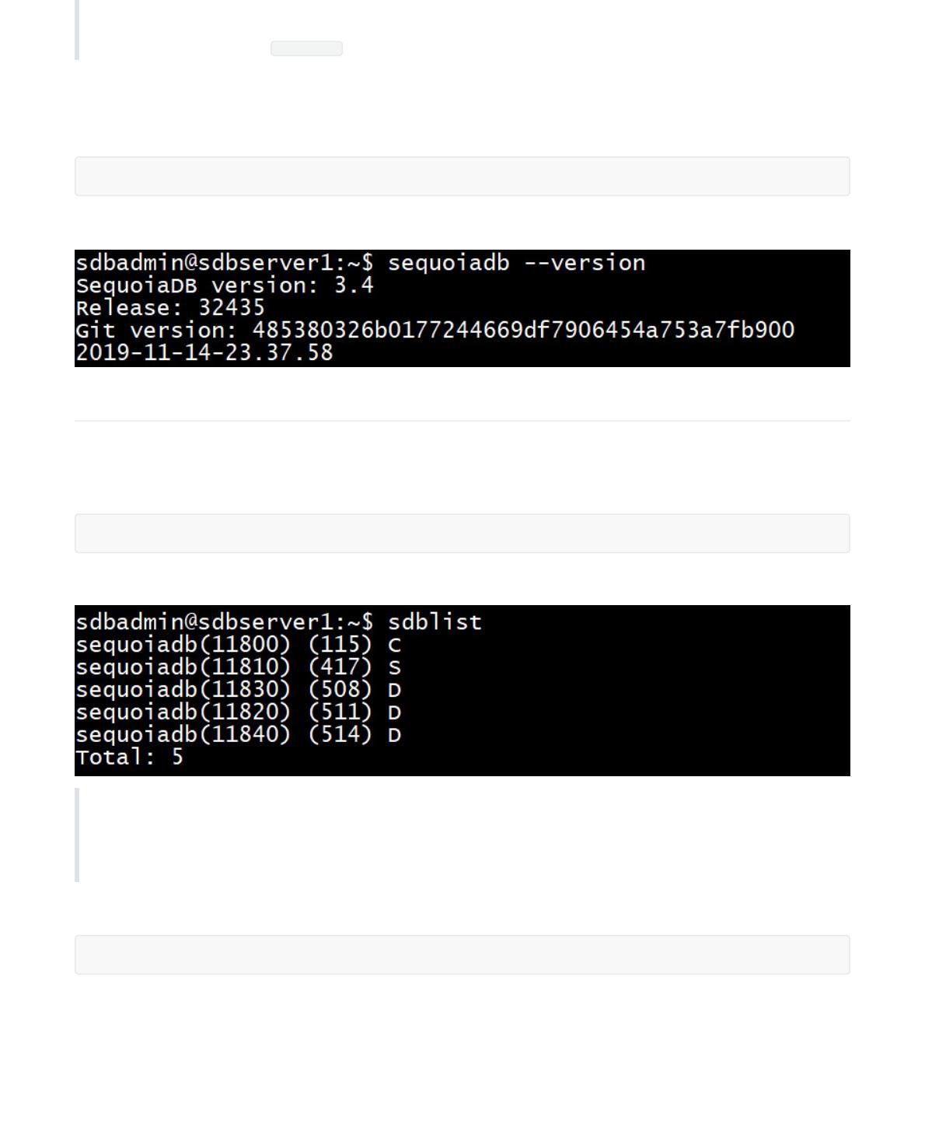The width and height of the screenshot is (925, 1134).
Task: Click the blockquote bar below sdblist image
Action: 77,835
